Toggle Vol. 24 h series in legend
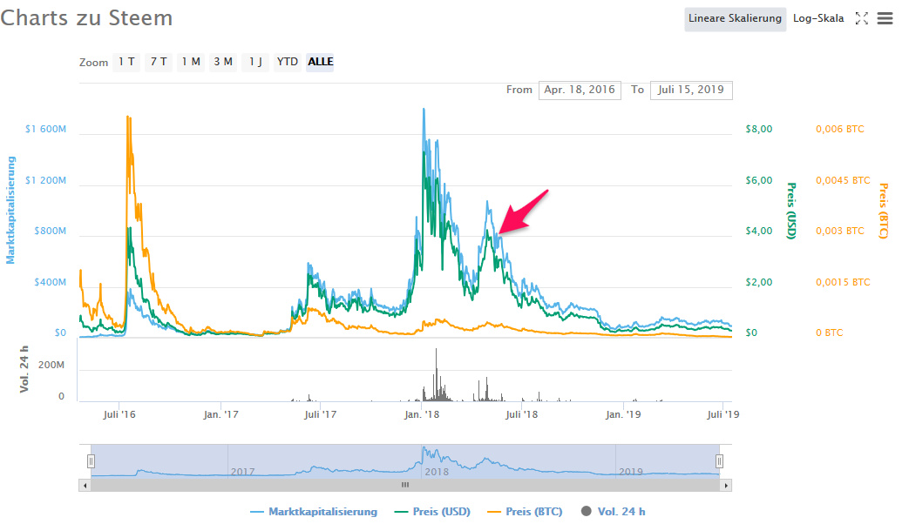Screen dimensions: 909x524 tap(614, 512)
